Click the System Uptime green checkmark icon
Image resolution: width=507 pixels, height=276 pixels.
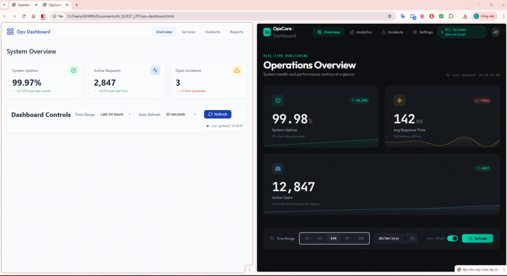point(73,71)
